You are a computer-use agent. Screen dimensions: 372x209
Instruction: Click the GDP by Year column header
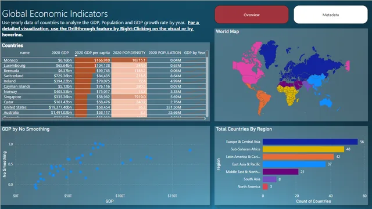click(x=195, y=53)
